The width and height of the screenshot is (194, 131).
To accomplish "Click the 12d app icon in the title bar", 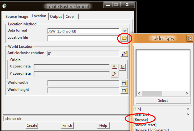I will 4,6.
